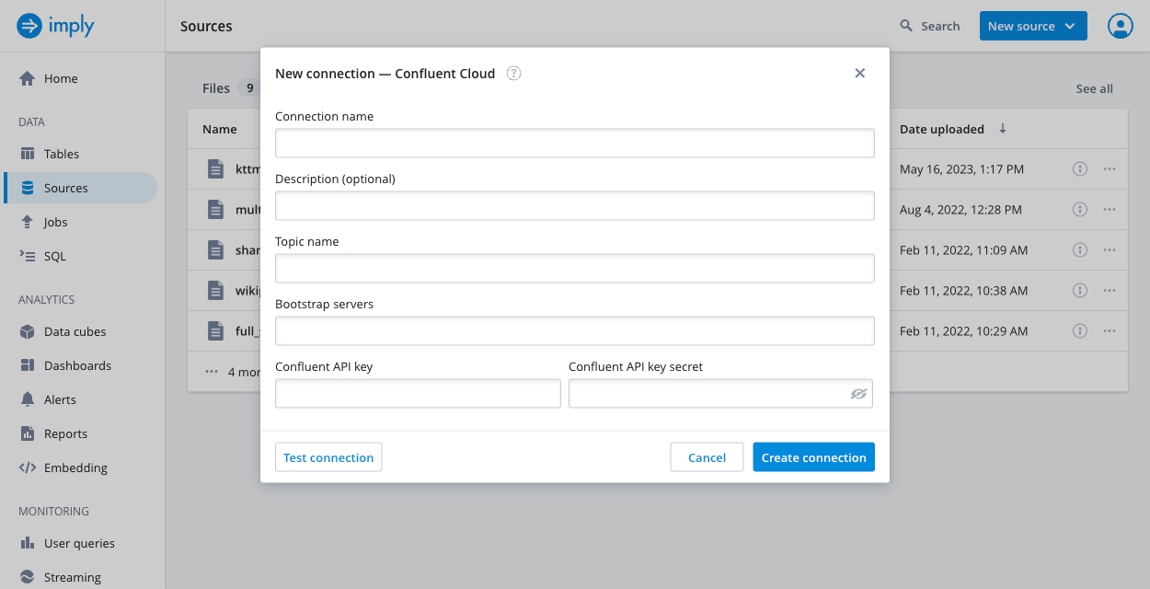Cancel the new connection dialog

[x=707, y=457]
